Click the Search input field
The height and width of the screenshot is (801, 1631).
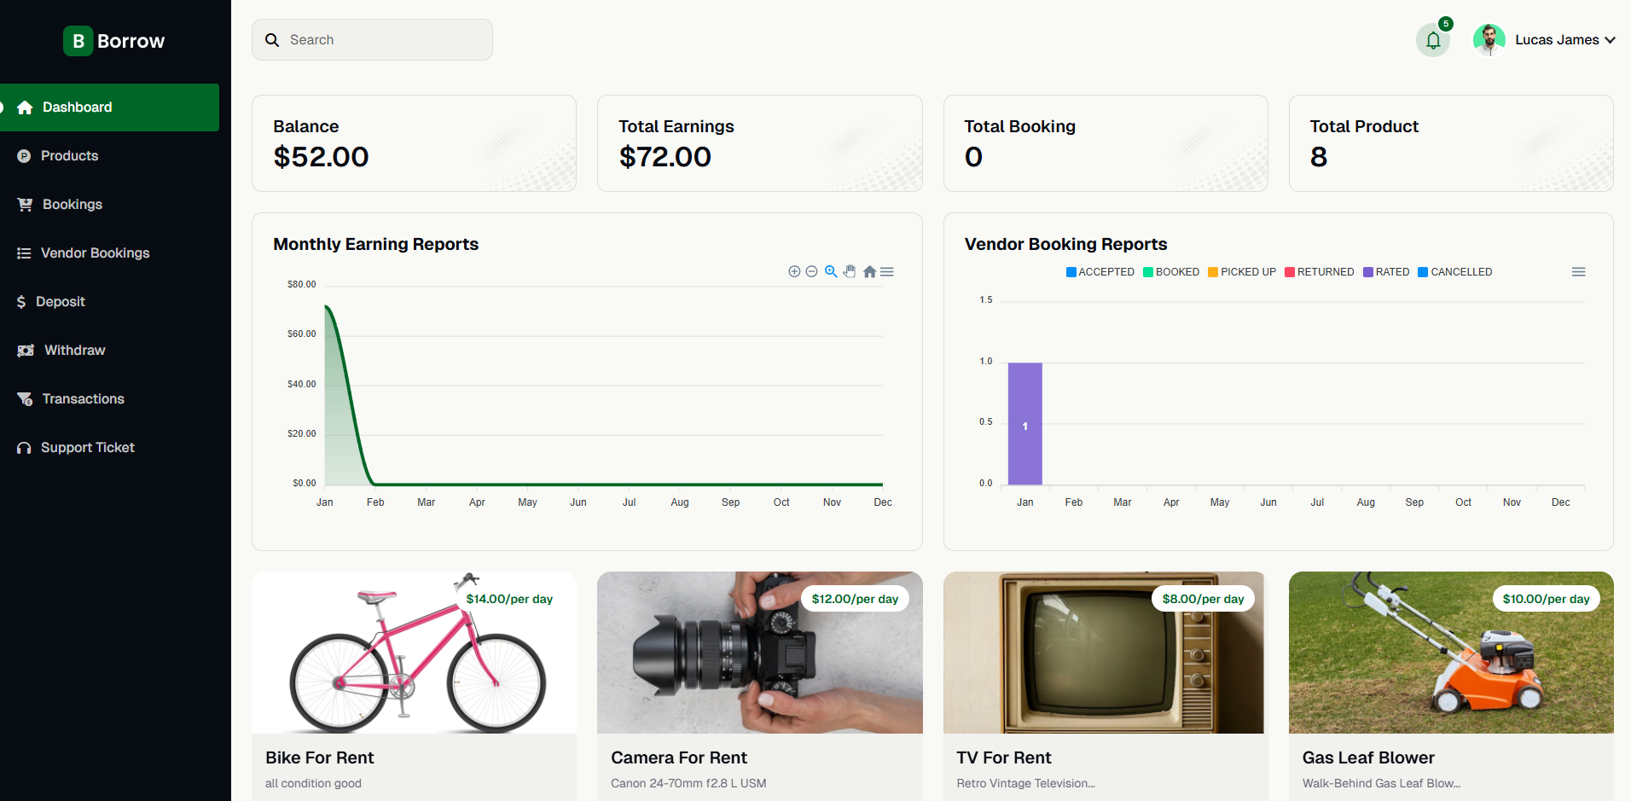pyautogui.click(x=384, y=40)
